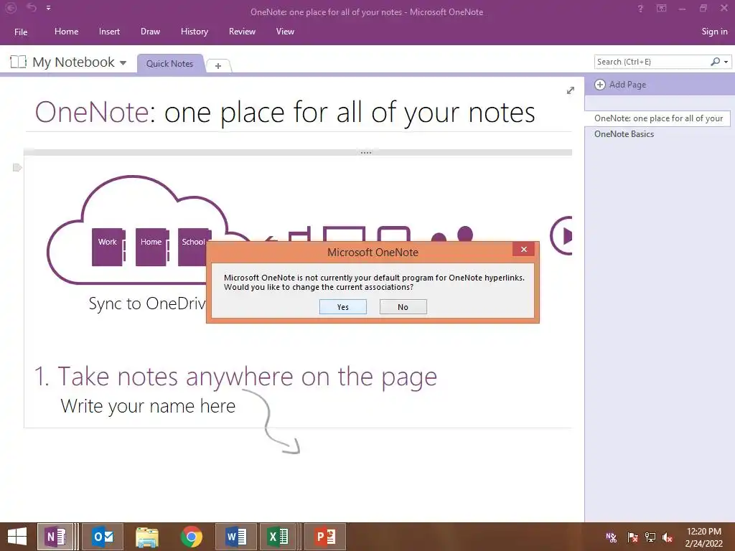The width and height of the screenshot is (735, 551).
Task: Click the network tray icon
Action: [x=650, y=537]
